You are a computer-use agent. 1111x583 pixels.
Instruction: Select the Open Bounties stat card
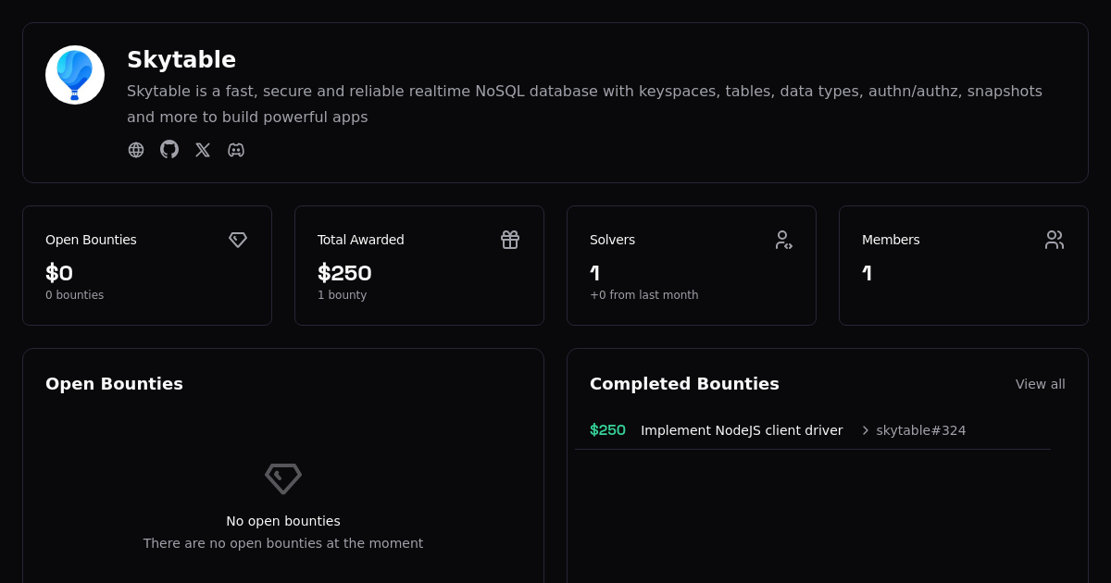click(147, 266)
